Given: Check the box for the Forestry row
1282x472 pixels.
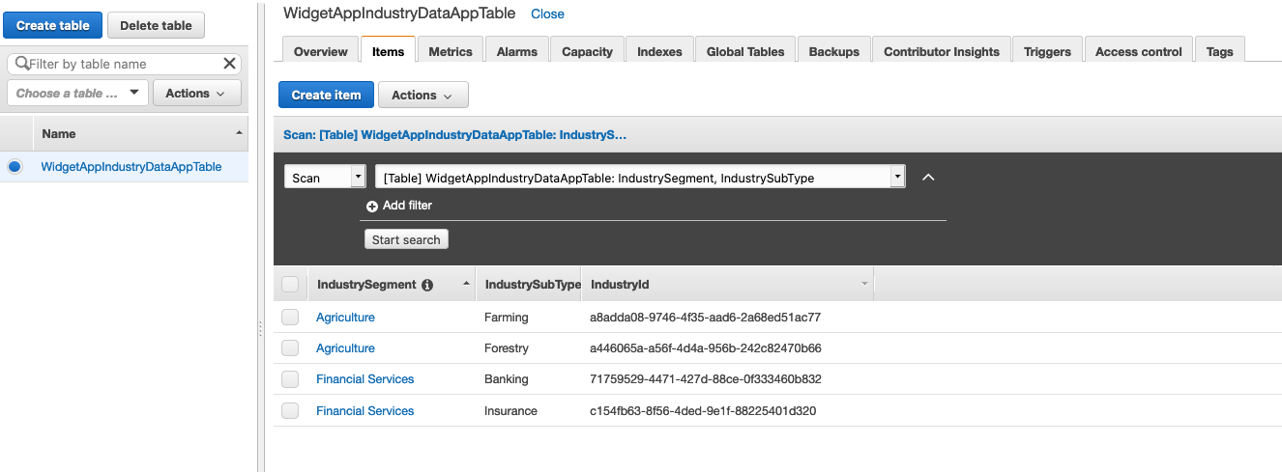Looking at the screenshot, I should pos(290,348).
